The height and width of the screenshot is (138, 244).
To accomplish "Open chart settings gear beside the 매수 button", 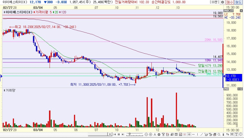I will (x=223, y=2).
